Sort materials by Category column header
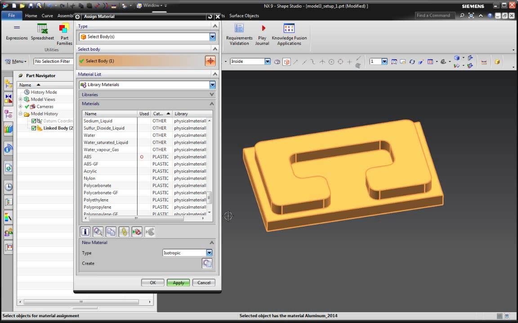 pyautogui.click(x=161, y=113)
